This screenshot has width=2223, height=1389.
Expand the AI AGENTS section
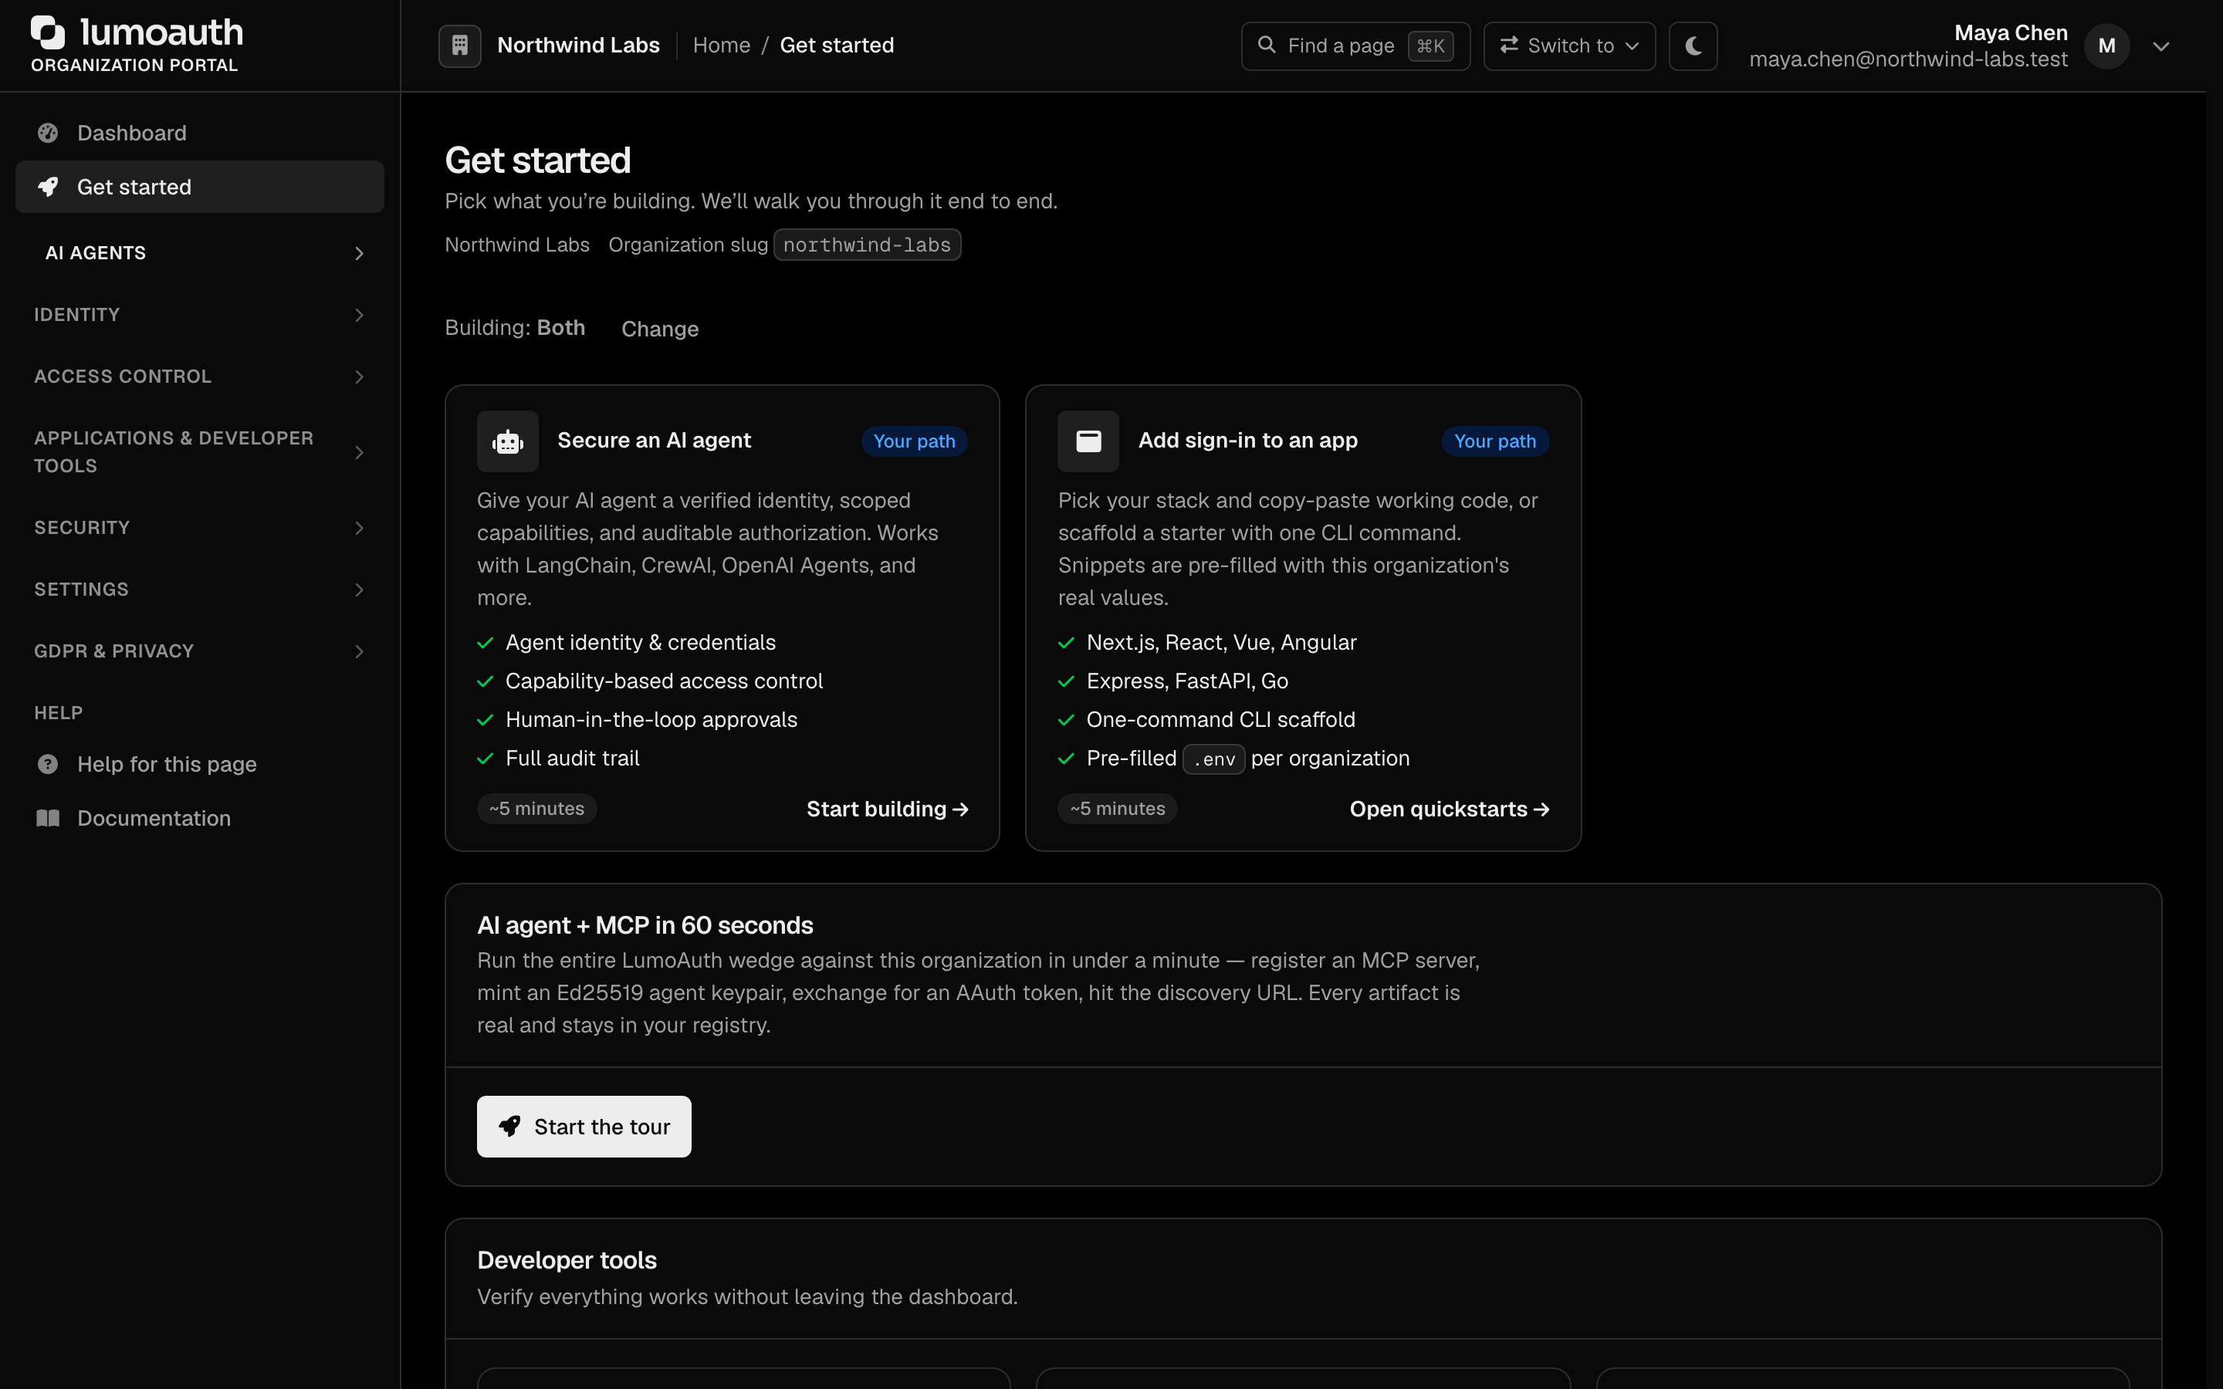[x=200, y=254]
